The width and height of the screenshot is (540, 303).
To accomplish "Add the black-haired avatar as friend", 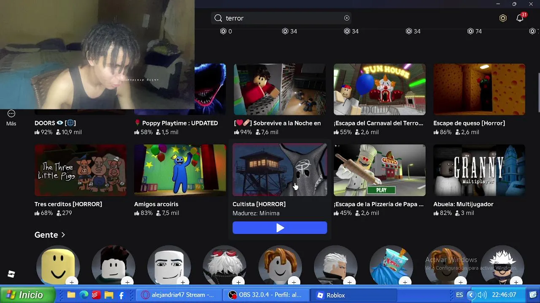I will coord(127,282).
